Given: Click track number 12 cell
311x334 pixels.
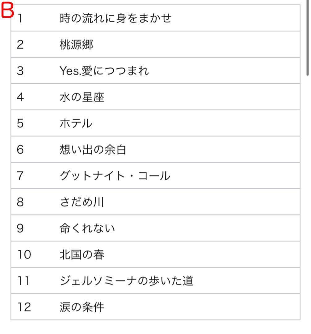Looking at the screenshot, I should (24, 308).
